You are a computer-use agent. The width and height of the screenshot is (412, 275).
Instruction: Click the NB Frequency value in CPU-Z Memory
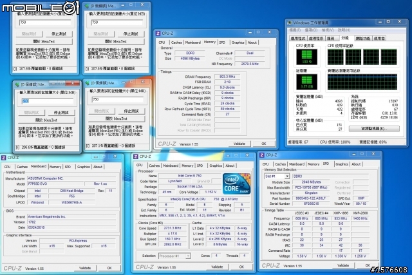250,64
